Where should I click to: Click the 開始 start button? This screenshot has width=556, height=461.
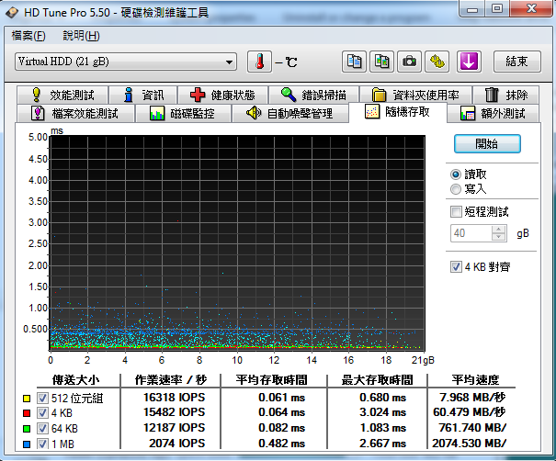coord(487,144)
